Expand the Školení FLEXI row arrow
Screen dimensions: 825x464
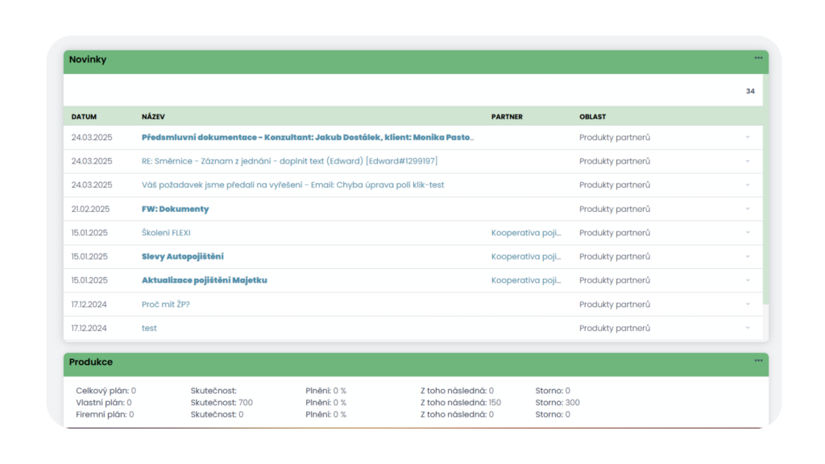point(748,233)
